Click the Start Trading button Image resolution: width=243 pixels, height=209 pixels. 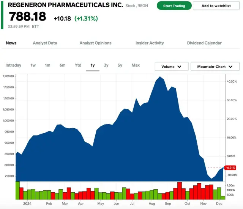pos(174,6)
